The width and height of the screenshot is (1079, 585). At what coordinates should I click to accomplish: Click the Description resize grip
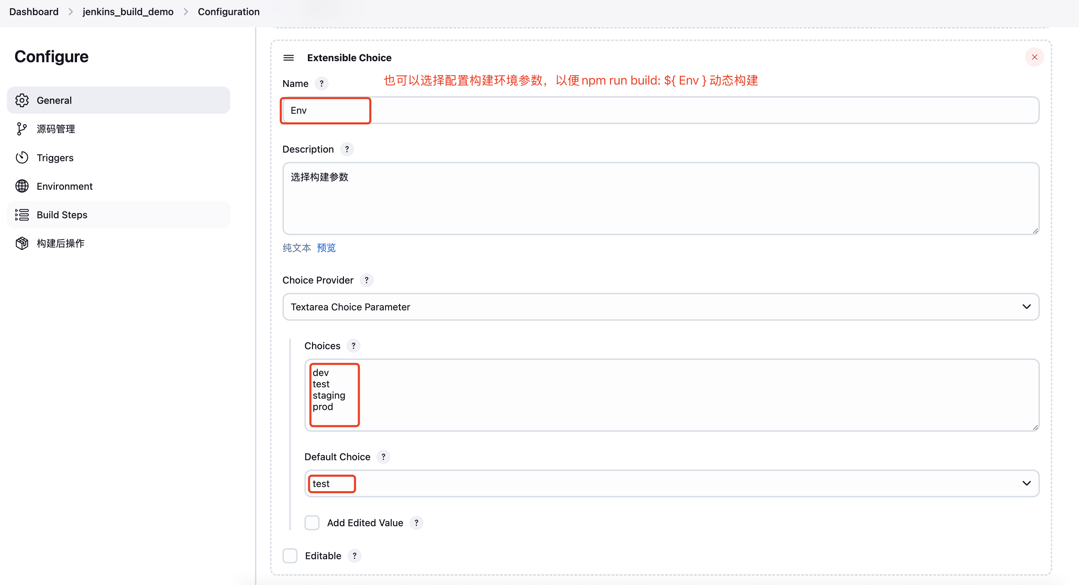pyautogui.click(x=1035, y=231)
